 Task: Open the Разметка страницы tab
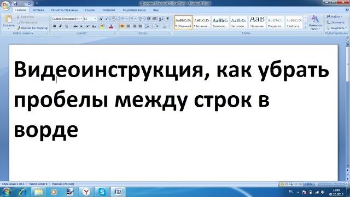click(65, 10)
